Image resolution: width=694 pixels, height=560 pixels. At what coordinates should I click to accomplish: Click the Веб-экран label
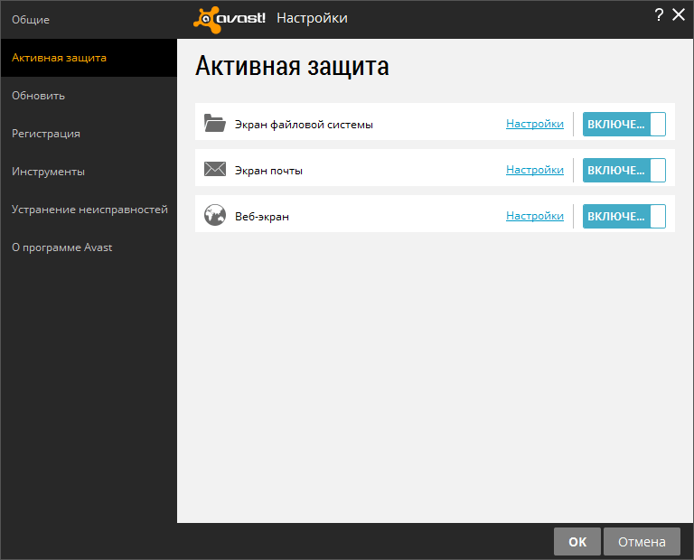261,217
